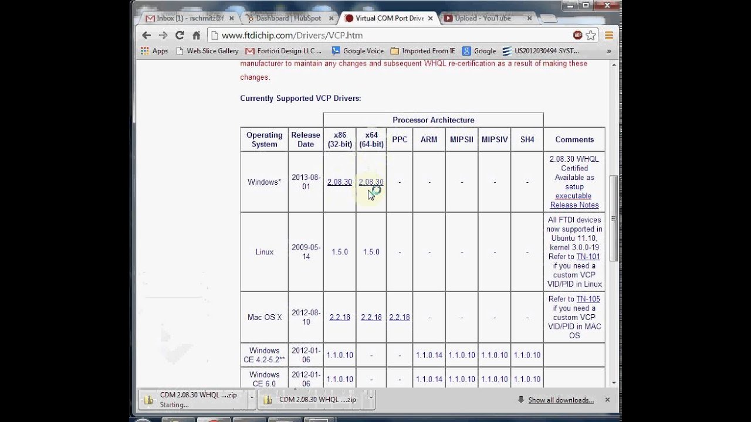This screenshot has height=422, width=751.
Task: Open the Apps grid shortcut
Action: tap(154, 51)
